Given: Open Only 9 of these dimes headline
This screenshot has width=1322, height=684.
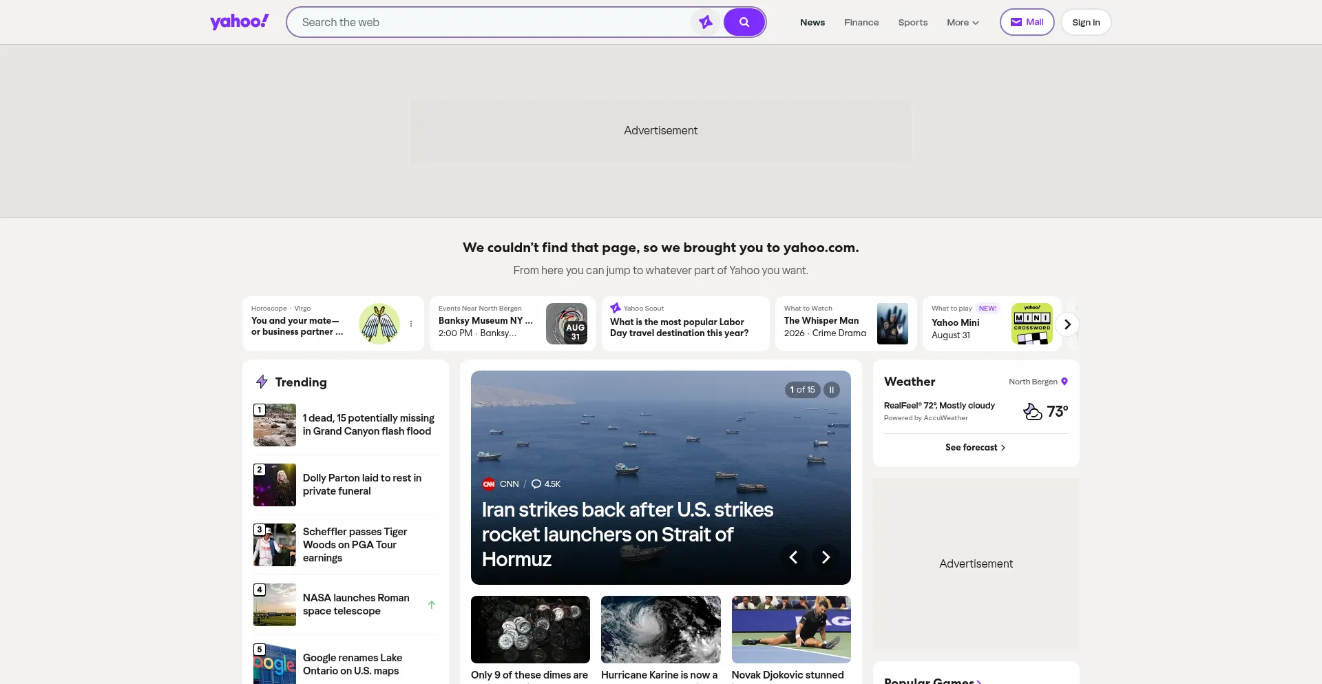Looking at the screenshot, I should tap(529, 676).
